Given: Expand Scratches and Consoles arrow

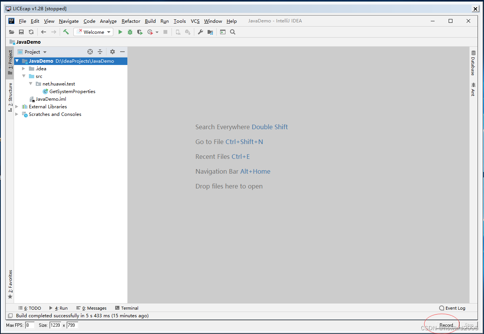Looking at the screenshot, I should [x=17, y=114].
